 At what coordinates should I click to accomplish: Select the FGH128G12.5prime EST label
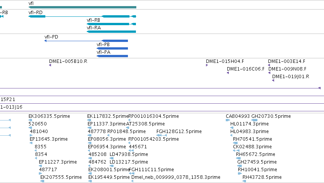tap(179, 132)
